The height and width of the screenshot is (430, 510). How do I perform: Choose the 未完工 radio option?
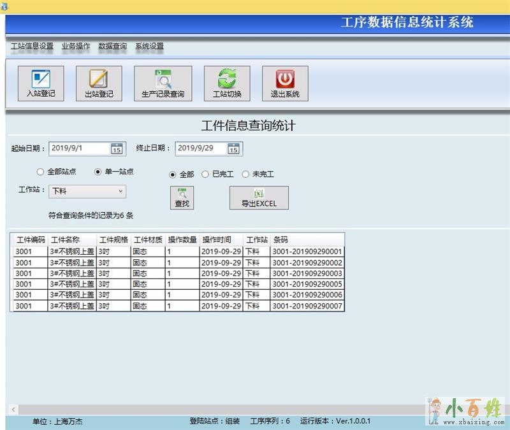(x=245, y=174)
